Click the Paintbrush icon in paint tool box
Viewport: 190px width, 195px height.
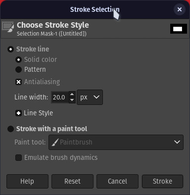pos(55,142)
